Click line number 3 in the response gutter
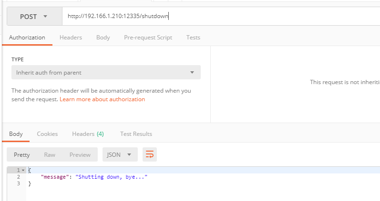This screenshot has width=380, height=201. (x=19, y=183)
